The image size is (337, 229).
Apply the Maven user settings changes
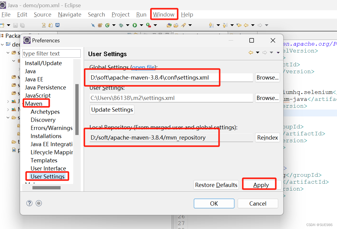tap(260, 185)
